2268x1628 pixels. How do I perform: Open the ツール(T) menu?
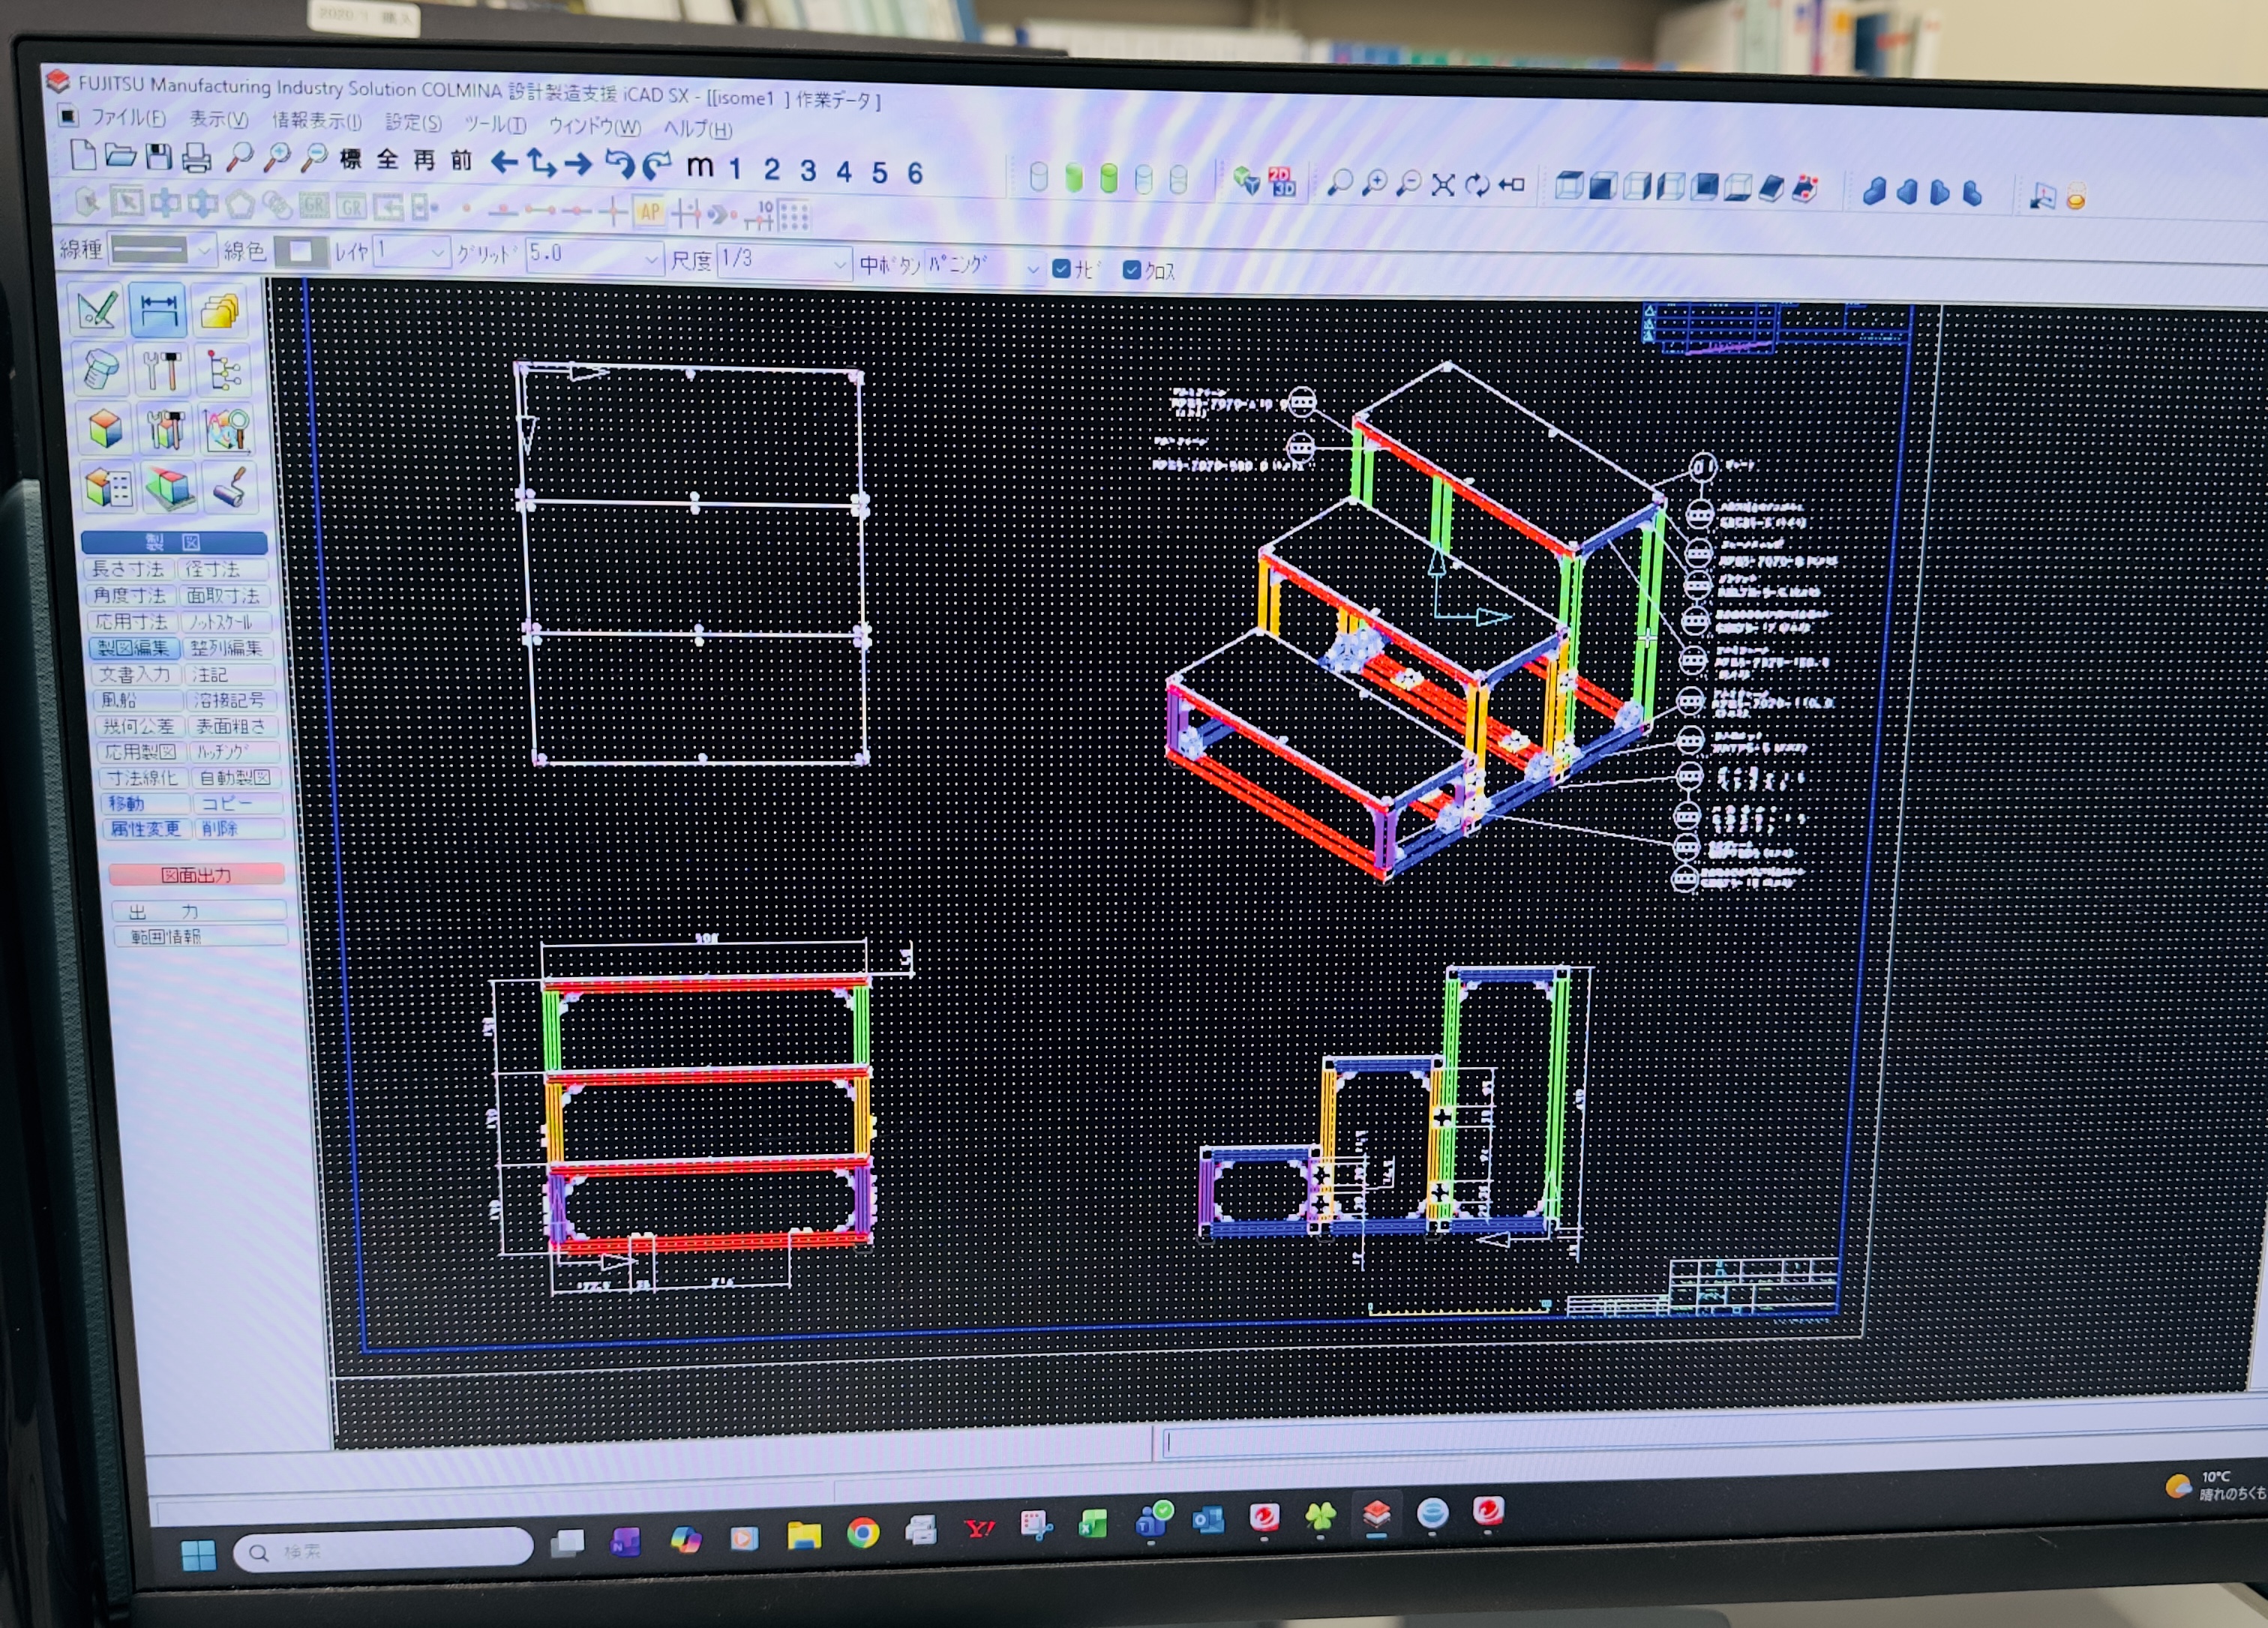494,124
